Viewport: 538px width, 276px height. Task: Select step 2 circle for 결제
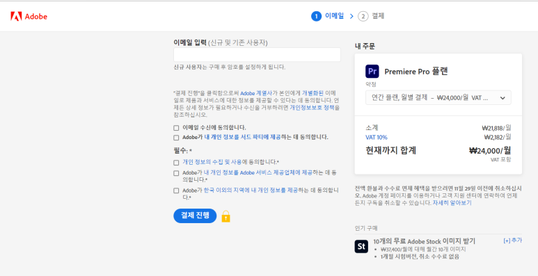tap(363, 16)
